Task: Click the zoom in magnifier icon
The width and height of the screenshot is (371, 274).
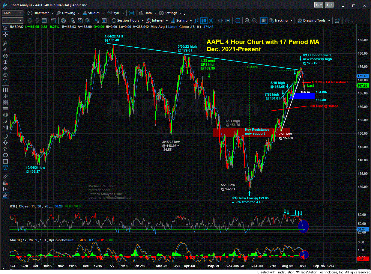Action: click(247, 20)
